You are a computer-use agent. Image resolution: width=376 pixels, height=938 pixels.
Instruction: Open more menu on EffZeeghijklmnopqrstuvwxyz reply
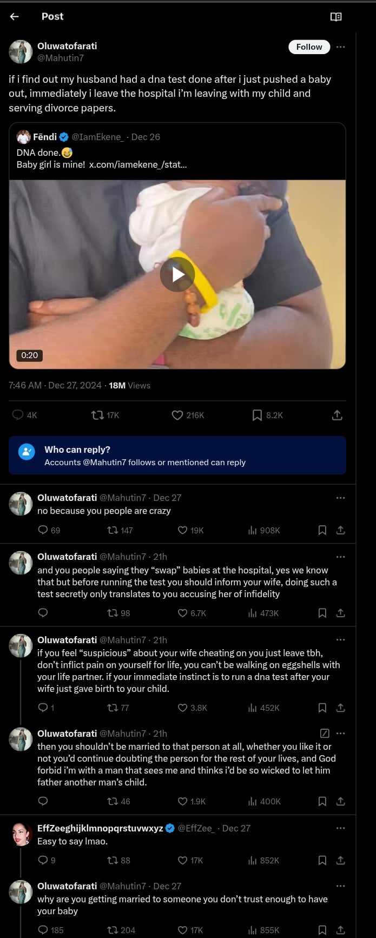pyautogui.click(x=340, y=828)
